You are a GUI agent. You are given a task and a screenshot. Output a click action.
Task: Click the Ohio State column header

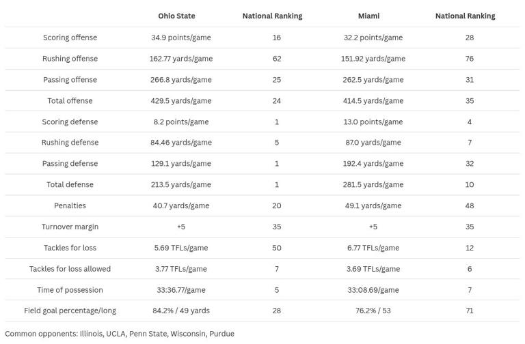click(176, 16)
